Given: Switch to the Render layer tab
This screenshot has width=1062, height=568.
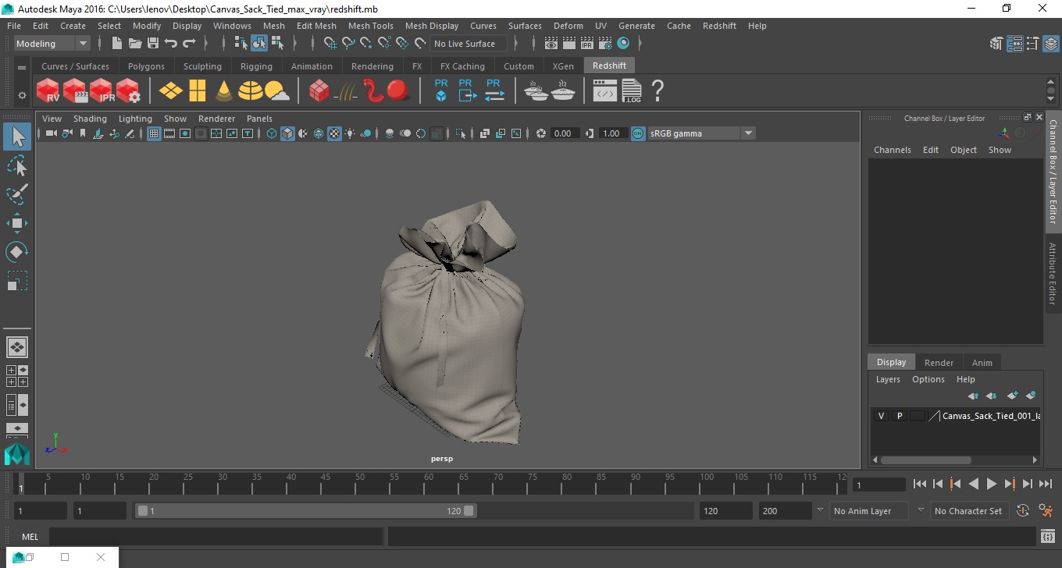Looking at the screenshot, I should tap(939, 363).
